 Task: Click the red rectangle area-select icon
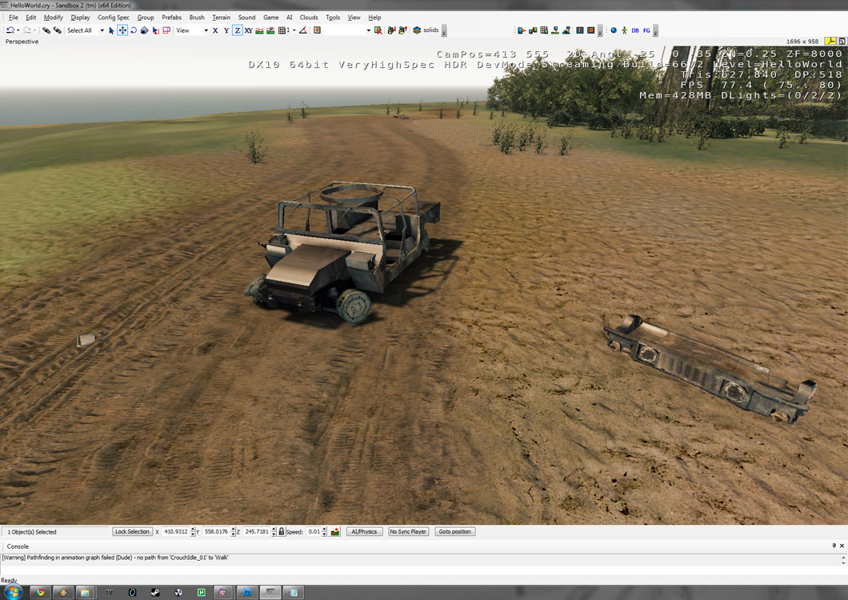(166, 30)
